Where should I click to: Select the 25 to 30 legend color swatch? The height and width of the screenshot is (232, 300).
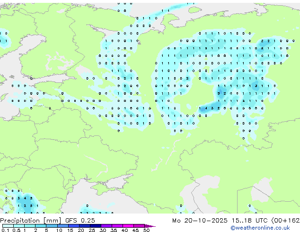point(96,226)
